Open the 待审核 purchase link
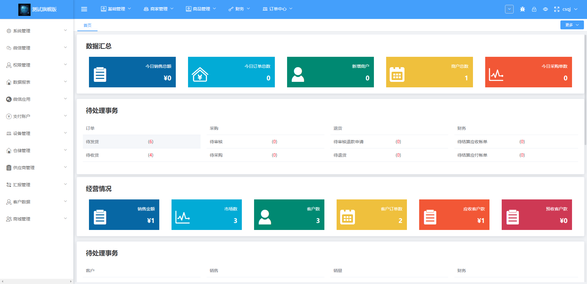The height and width of the screenshot is (284, 587). [x=216, y=142]
